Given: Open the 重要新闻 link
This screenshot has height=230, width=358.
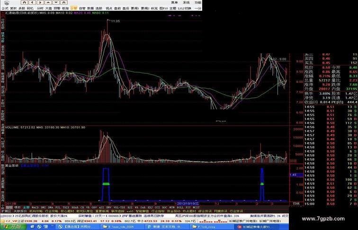Looking at the screenshot, I should coord(102,211).
